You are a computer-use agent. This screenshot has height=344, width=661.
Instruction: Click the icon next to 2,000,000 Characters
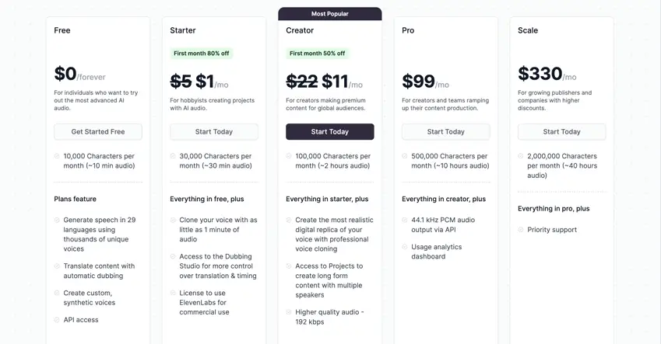tap(521, 156)
